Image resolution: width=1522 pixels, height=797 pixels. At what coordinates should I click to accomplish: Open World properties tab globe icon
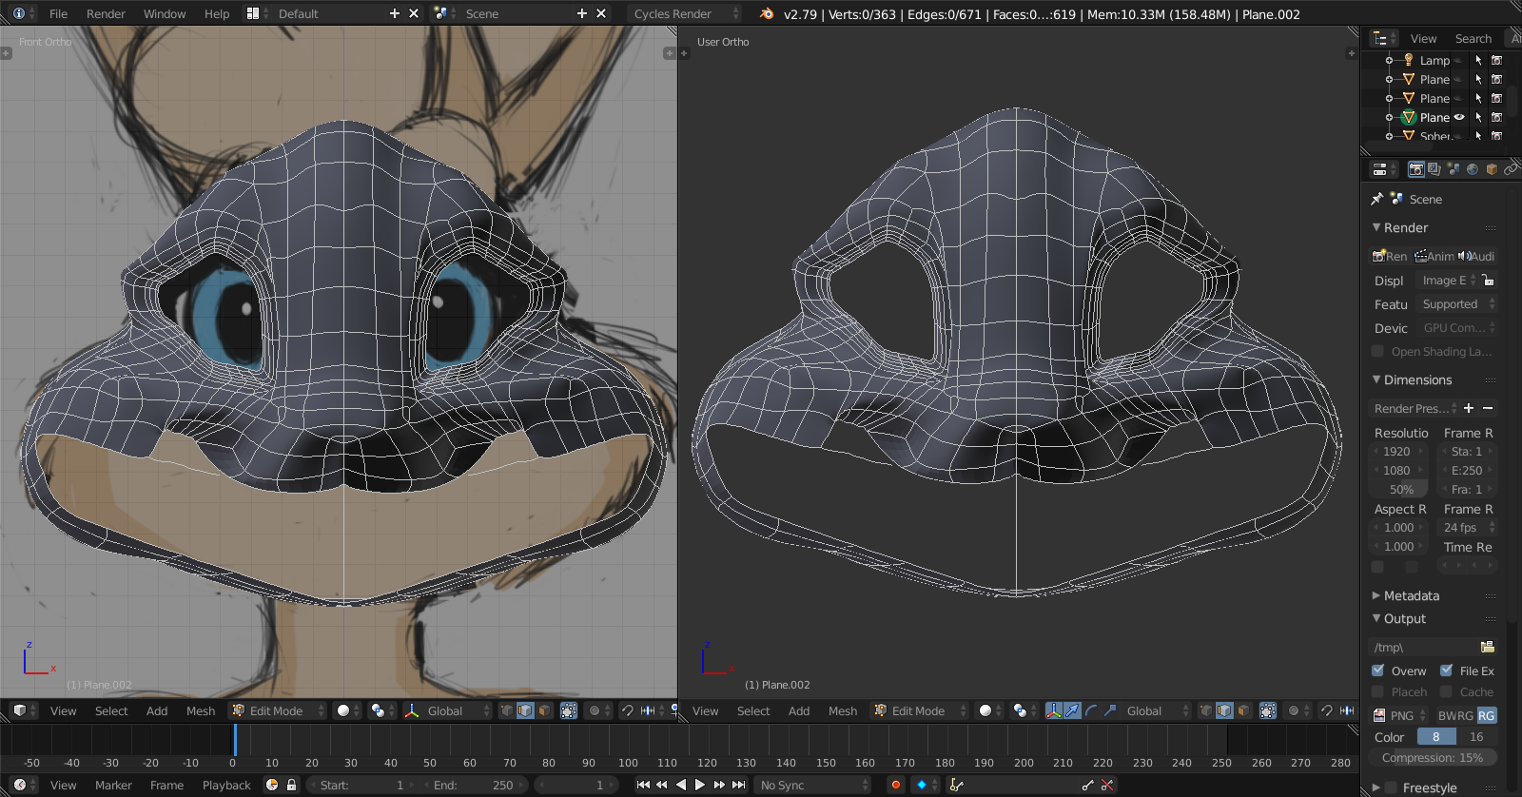1473,169
